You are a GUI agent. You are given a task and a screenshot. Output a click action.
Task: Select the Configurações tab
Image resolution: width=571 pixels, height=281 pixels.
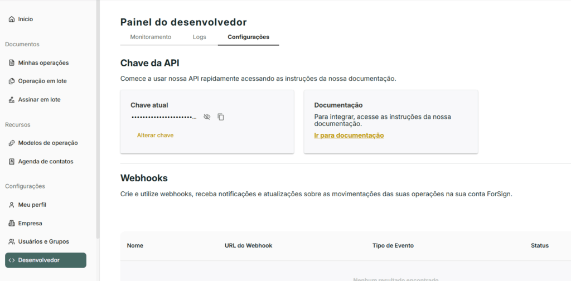(x=248, y=37)
